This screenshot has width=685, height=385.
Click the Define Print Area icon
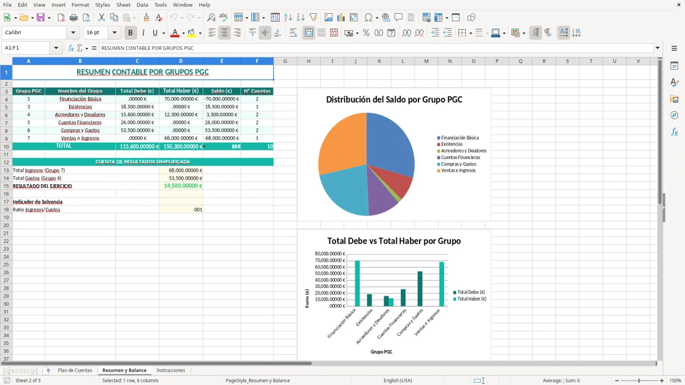coord(426,18)
